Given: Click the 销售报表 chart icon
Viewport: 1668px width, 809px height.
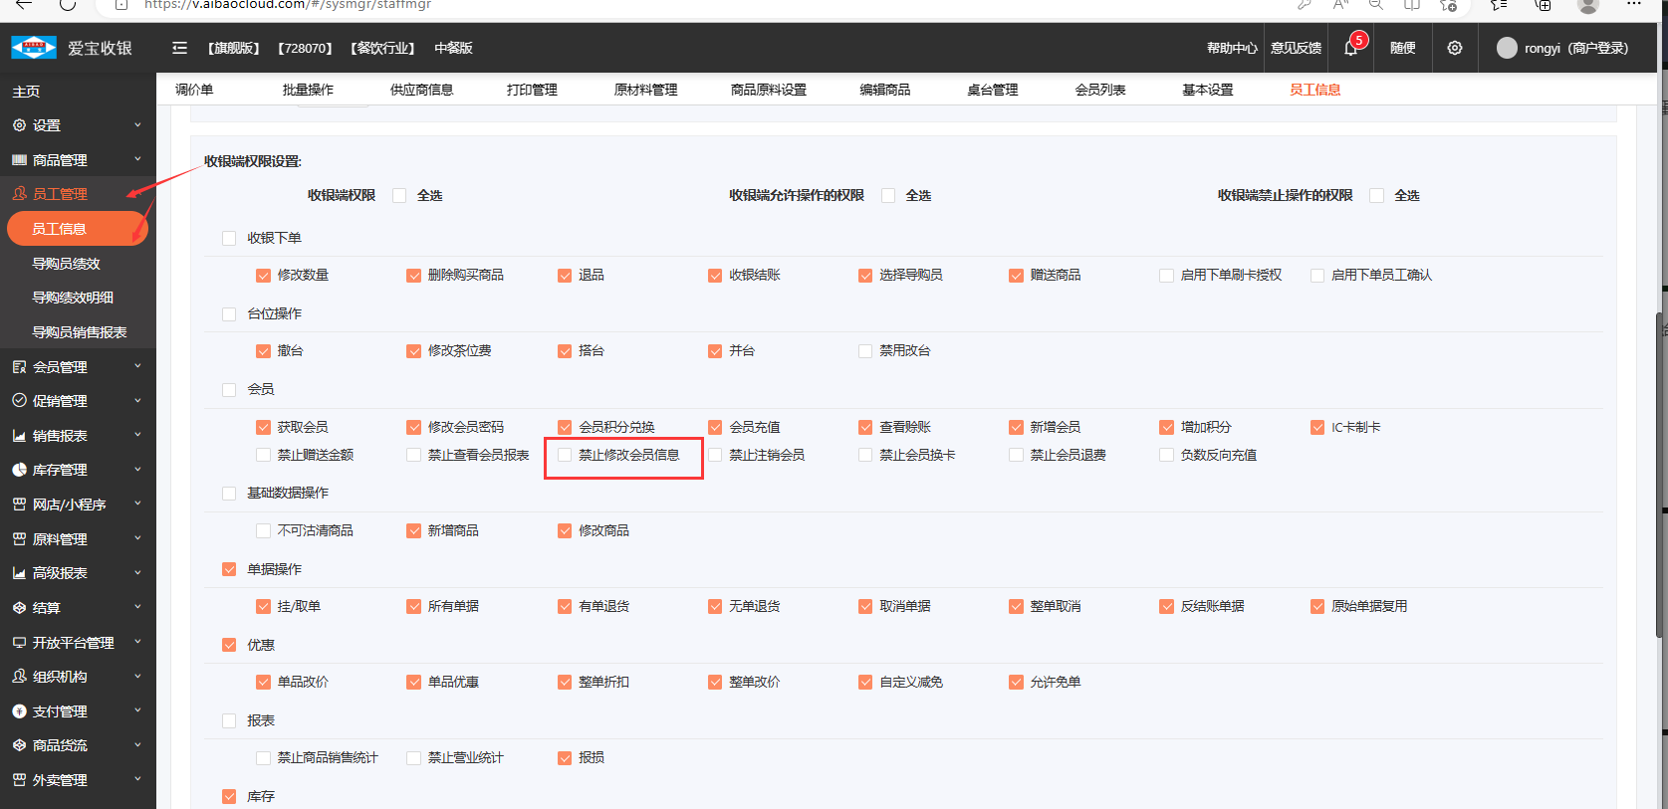Looking at the screenshot, I should click(x=19, y=436).
